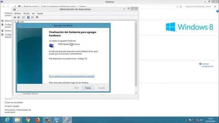219x123 pixels.
Task: Click the back arrow in Device Manager toolbar
Action: 15,17
